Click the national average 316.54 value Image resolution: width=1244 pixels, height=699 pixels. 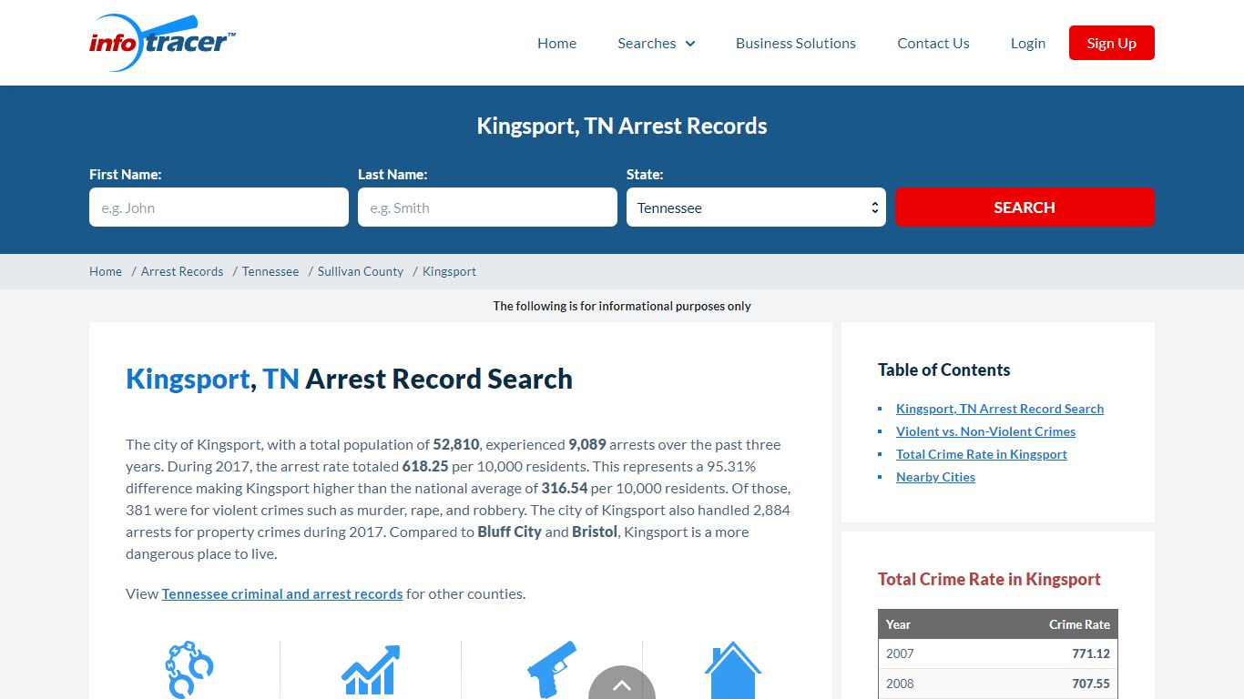(x=565, y=488)
